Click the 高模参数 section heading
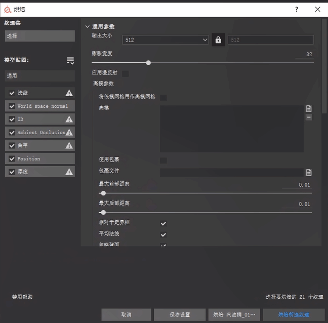This screenshot has height=323, width=328. (103, 84)
